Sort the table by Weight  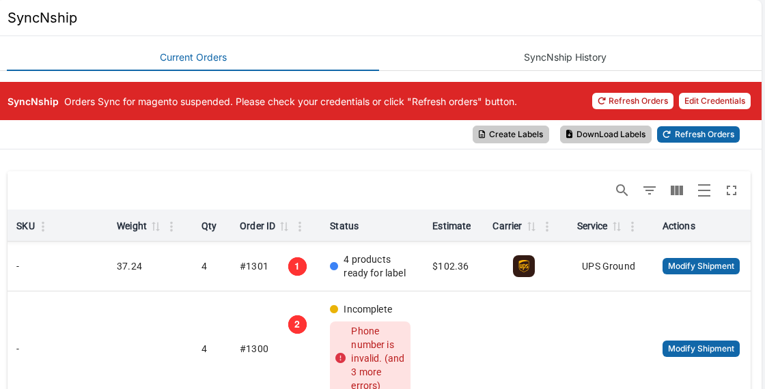pyautogui.click(x=156, y=226)
